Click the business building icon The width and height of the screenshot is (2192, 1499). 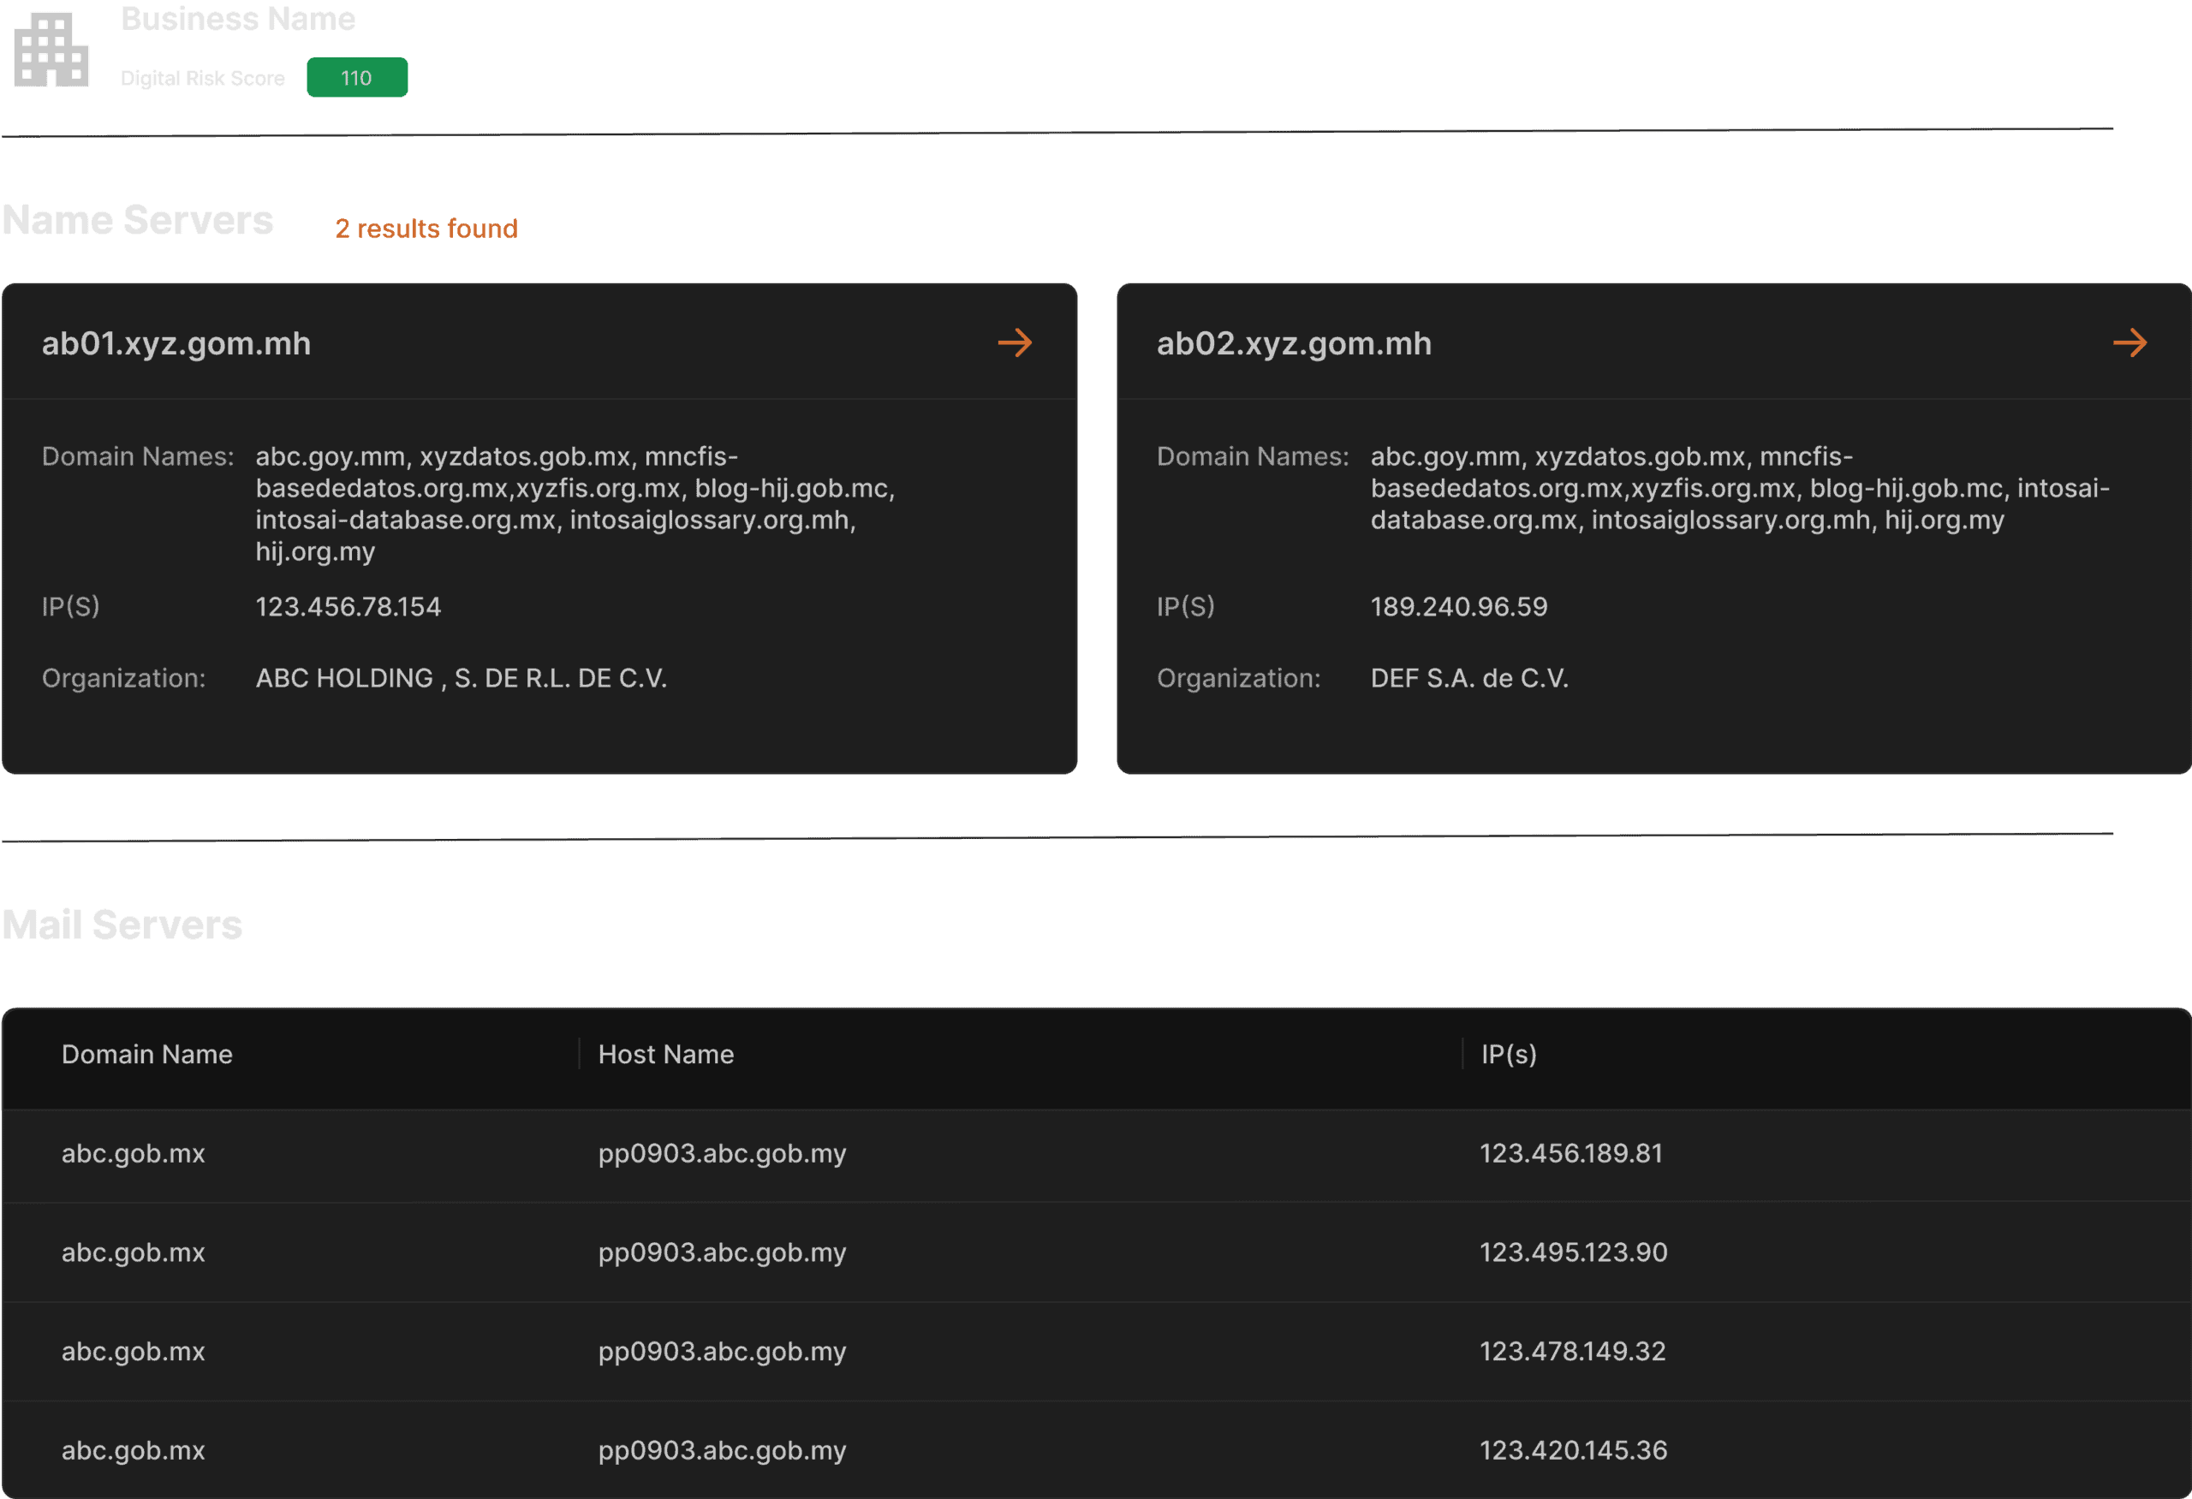[51, 49]
